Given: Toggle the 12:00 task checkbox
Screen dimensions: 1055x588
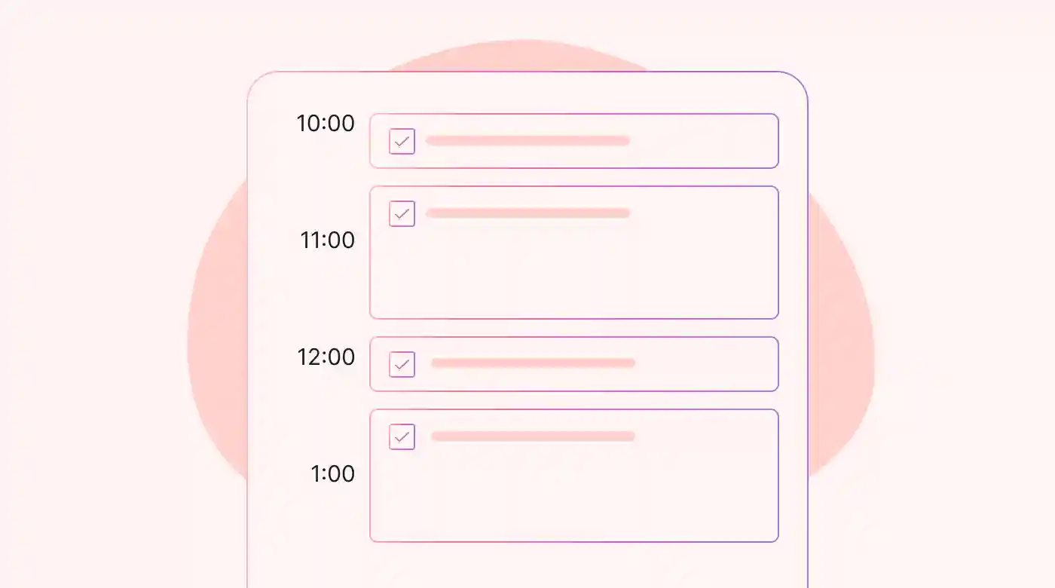Looking at the screenshot, I should pos(402,364).
